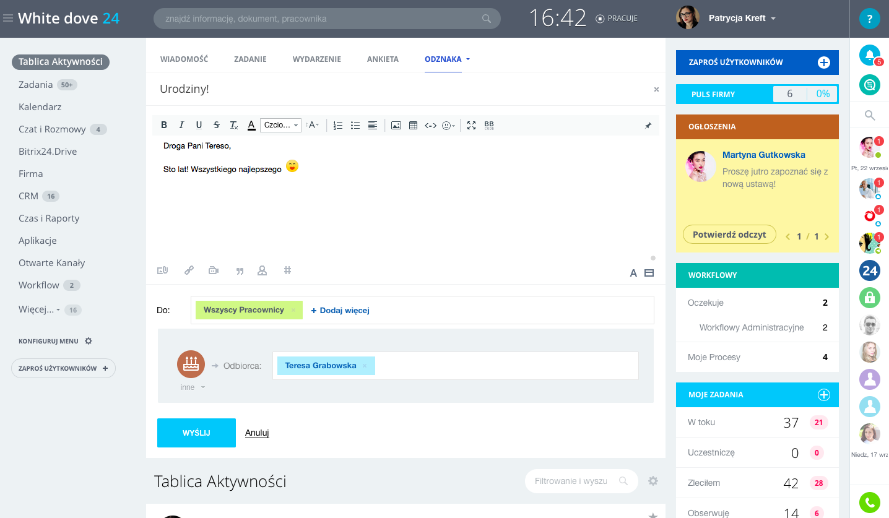The image size is (889, 518).
Task: Open the emoji smiley picker
Action: click(448, 125)
